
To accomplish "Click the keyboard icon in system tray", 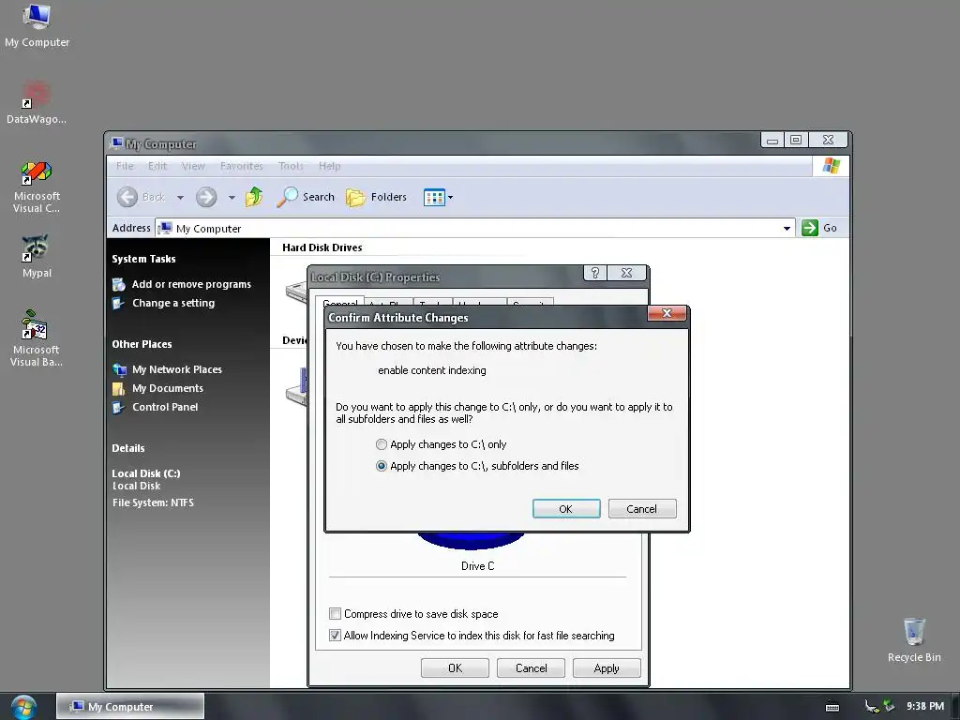I will pos(832,707).
